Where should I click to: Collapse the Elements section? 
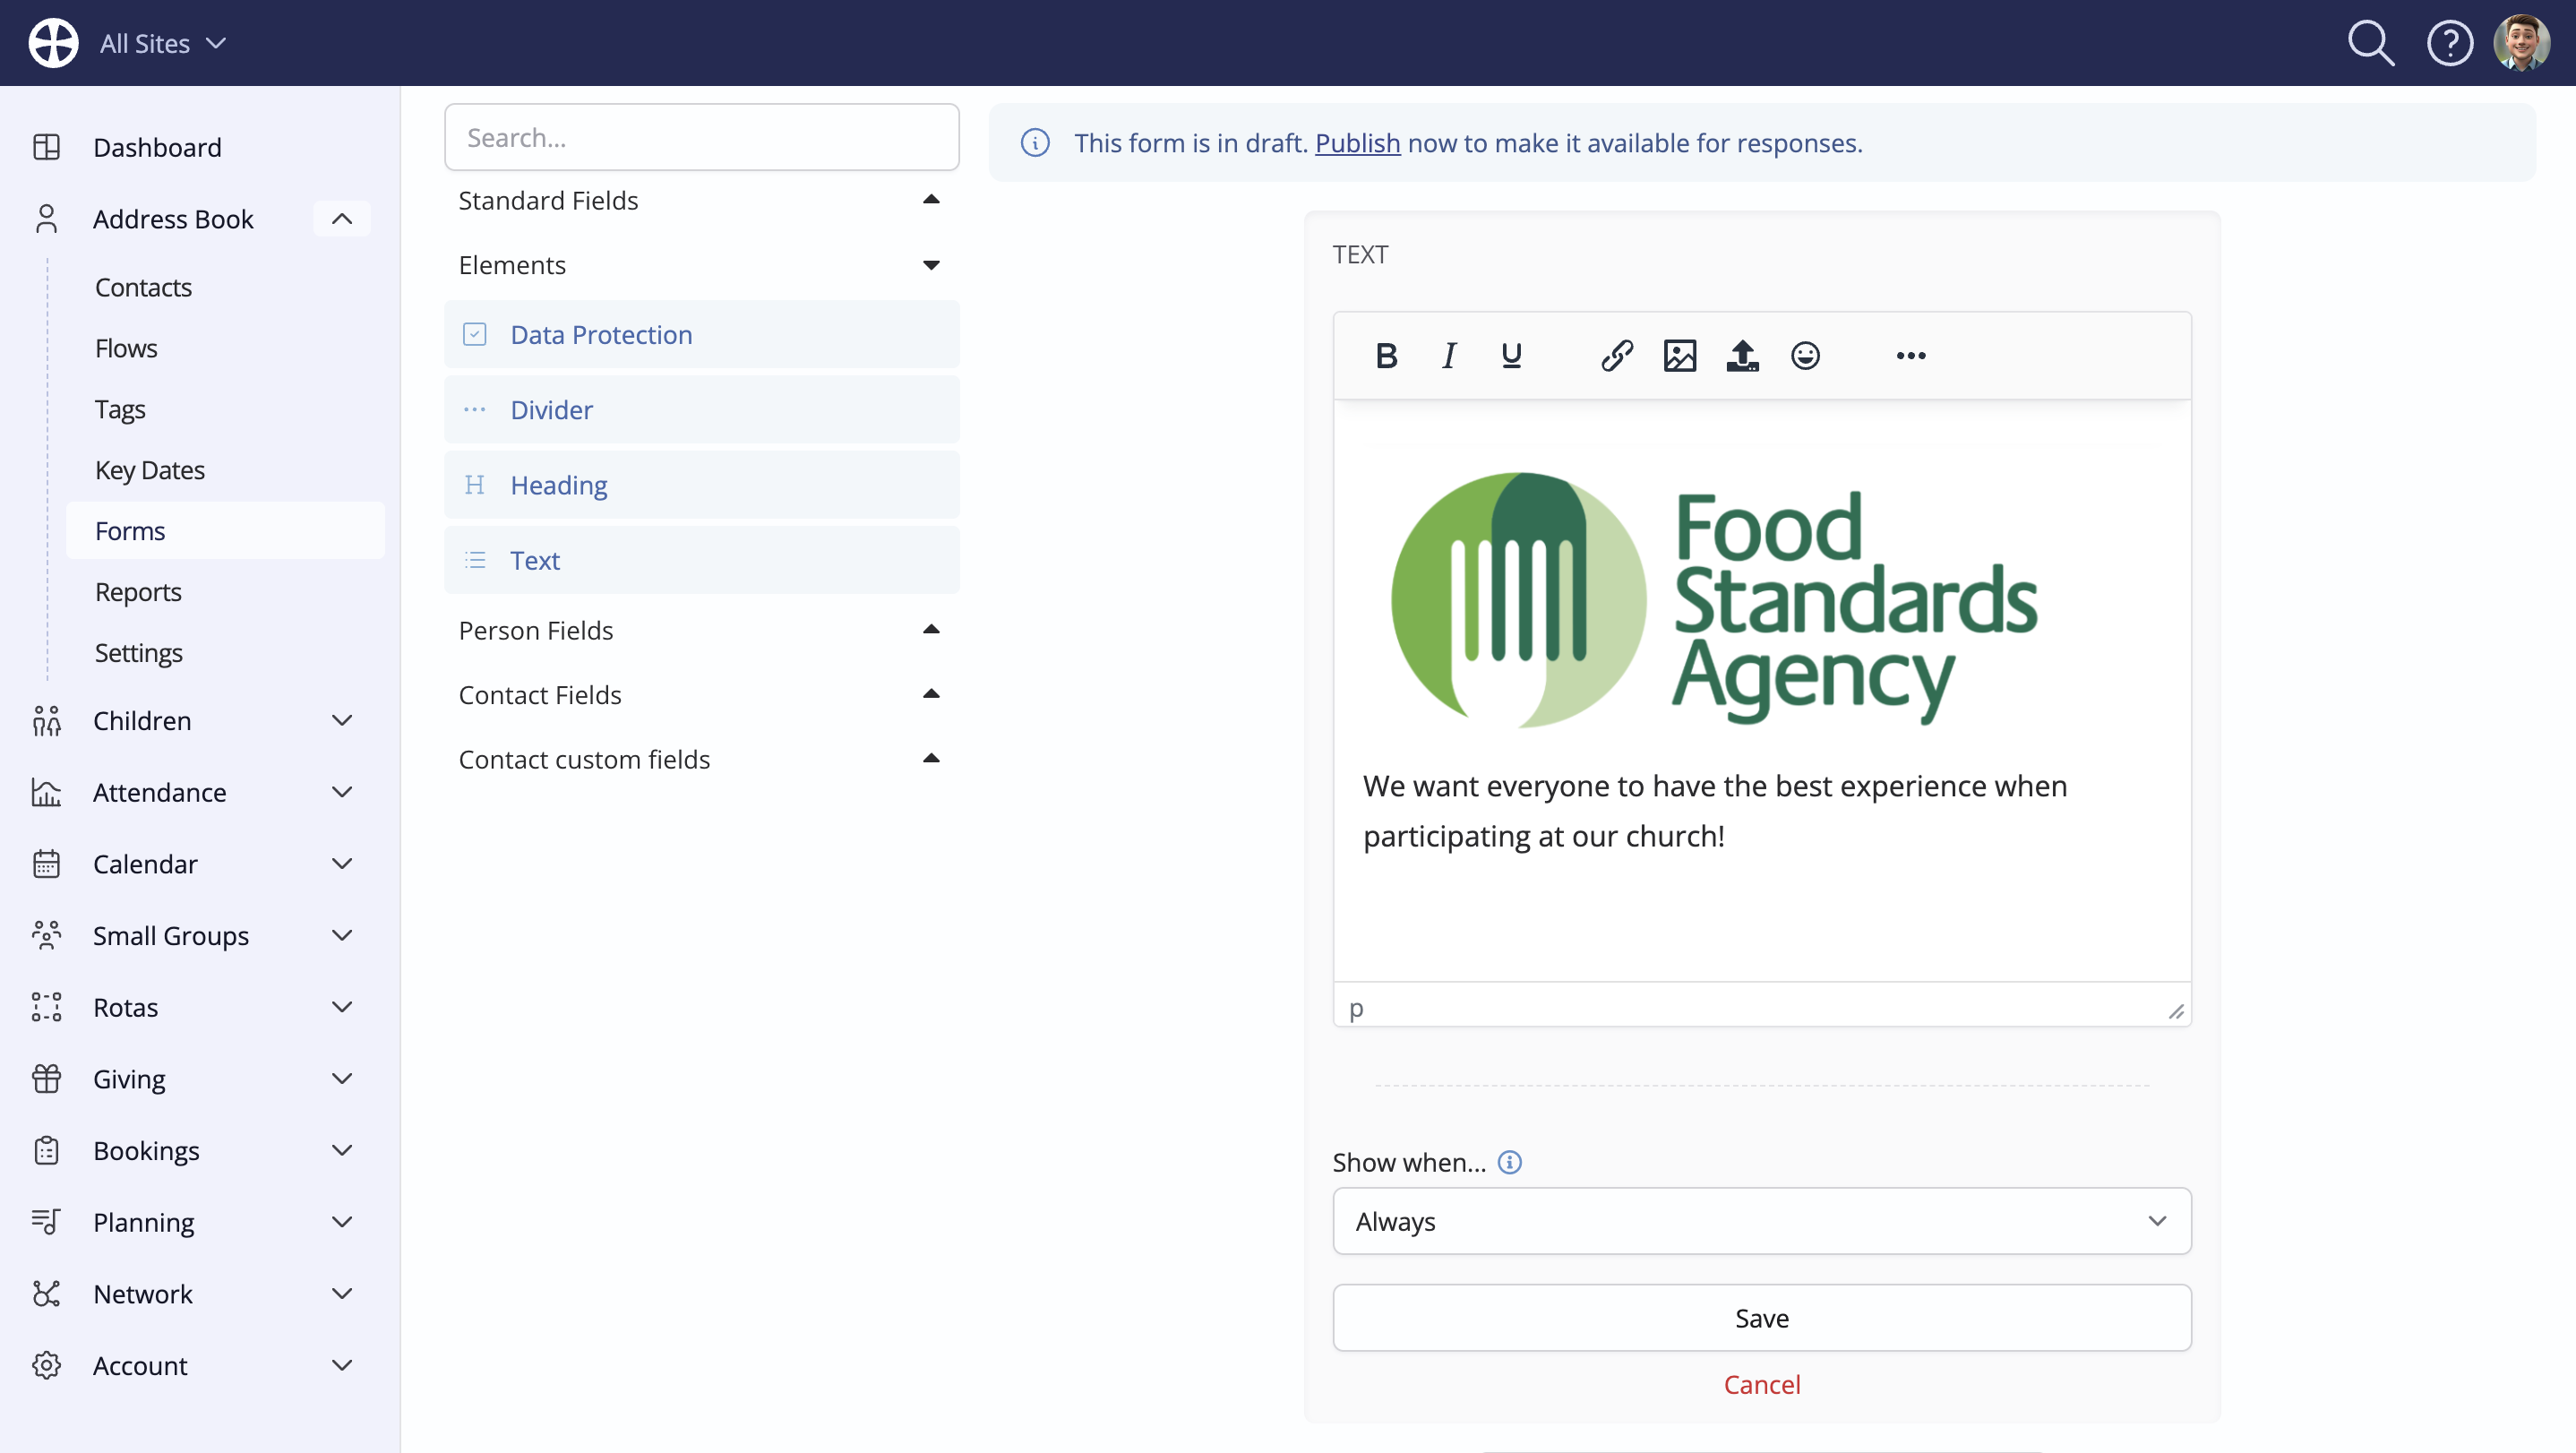point(701,265)
